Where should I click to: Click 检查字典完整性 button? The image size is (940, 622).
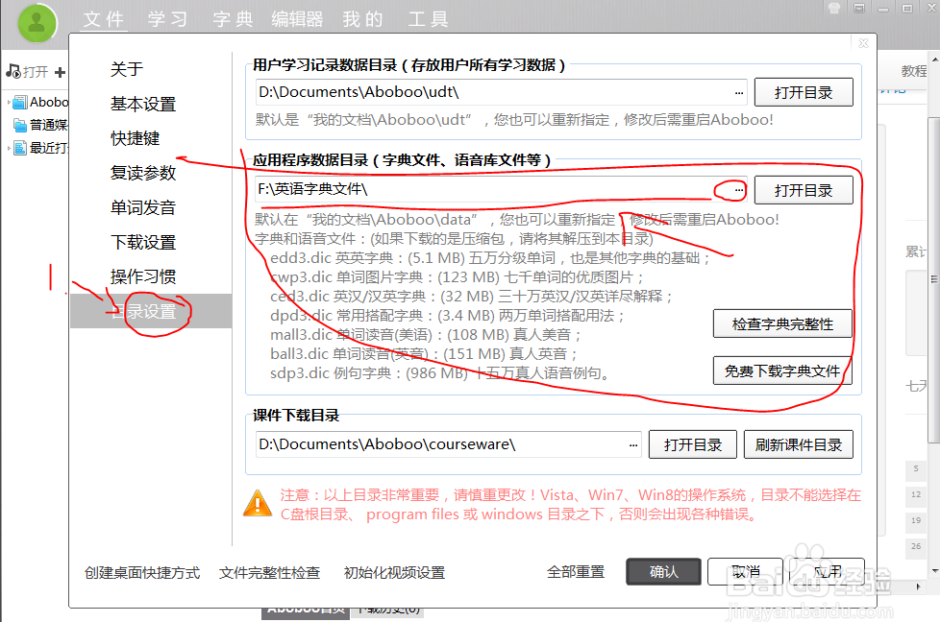pyautogui.click(x=782, y=323)
